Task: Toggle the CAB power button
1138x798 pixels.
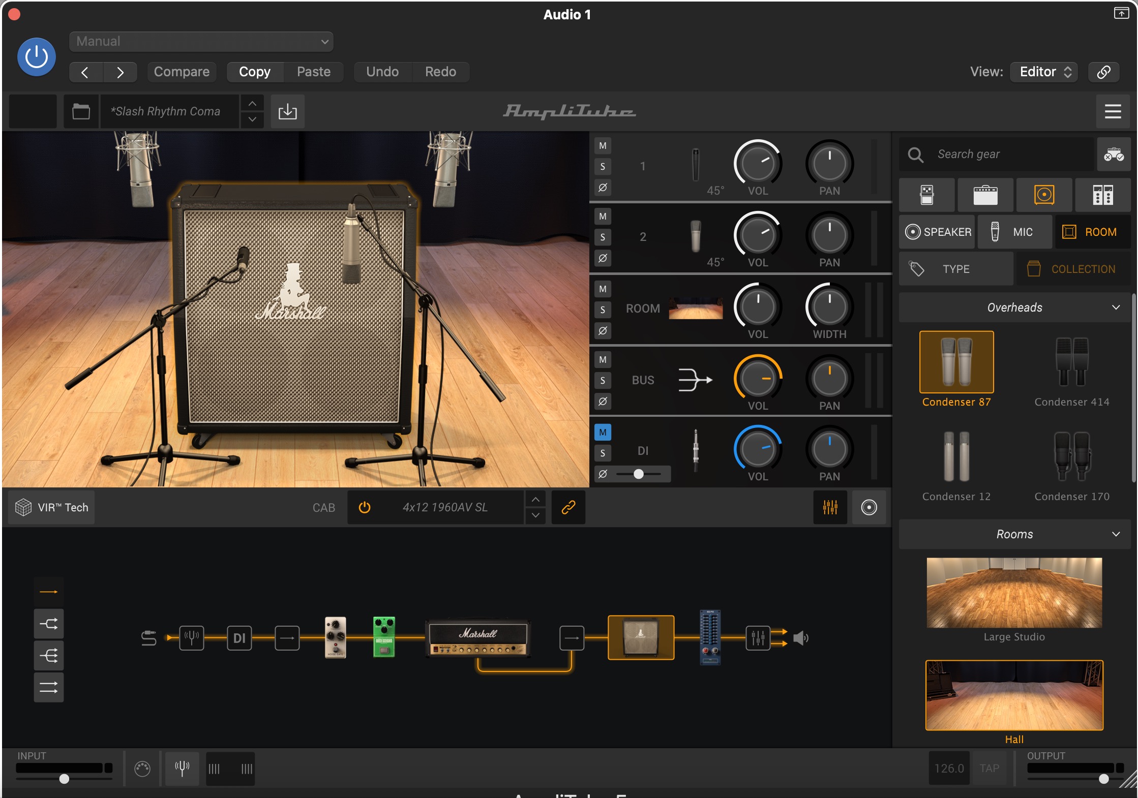Action: click(x=365, y=507)
